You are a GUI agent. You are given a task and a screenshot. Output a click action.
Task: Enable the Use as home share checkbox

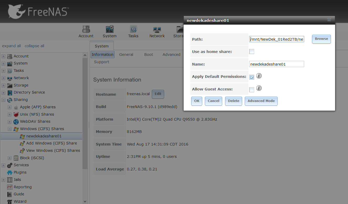252,52
